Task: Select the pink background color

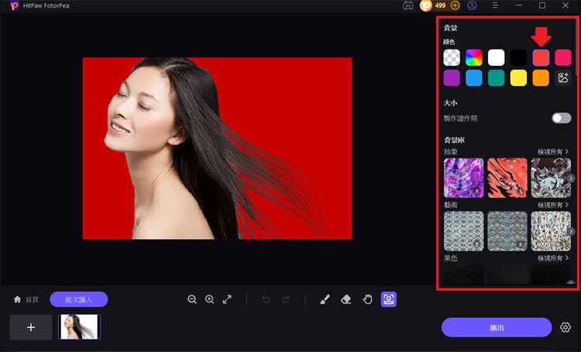Action: (563, 58)
